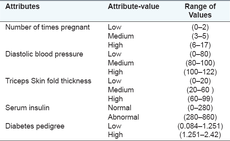
Task: Select the Diabetes pedigree label
Action: tap(35, 126)
